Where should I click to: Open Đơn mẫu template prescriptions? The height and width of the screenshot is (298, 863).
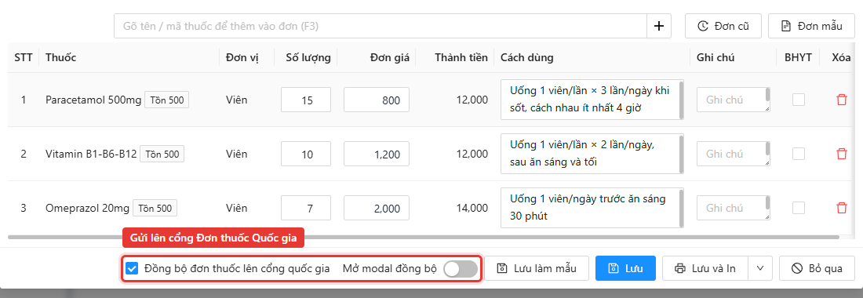(x=812, y=26)
